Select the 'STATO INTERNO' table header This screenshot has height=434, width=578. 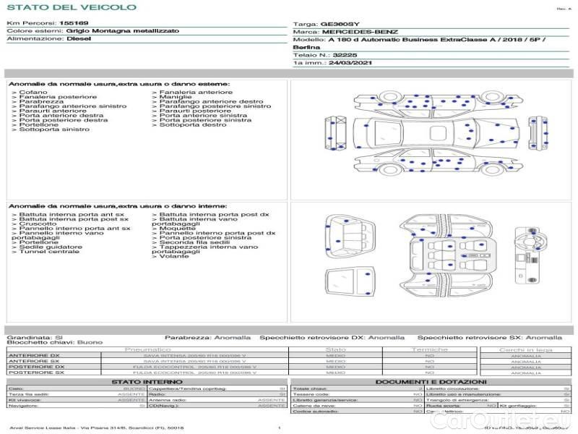147,382
